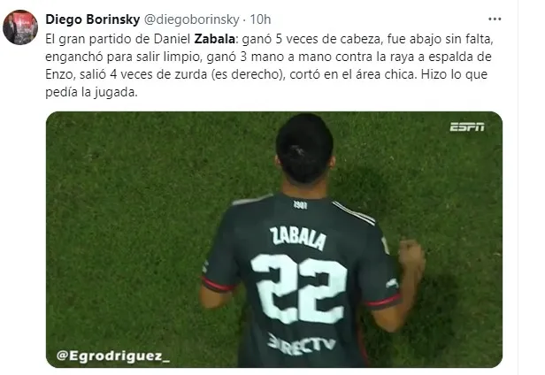Screen dimensions: 545x375
Task: Click the number 22 on the jersey
Action: 300,287
